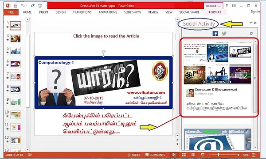Screen dimensions: 266x159
Task: Toggle the COMMENTS pane button
Action: point(155,155)
